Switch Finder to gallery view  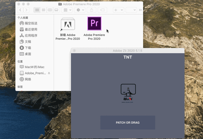coord(56,10)
